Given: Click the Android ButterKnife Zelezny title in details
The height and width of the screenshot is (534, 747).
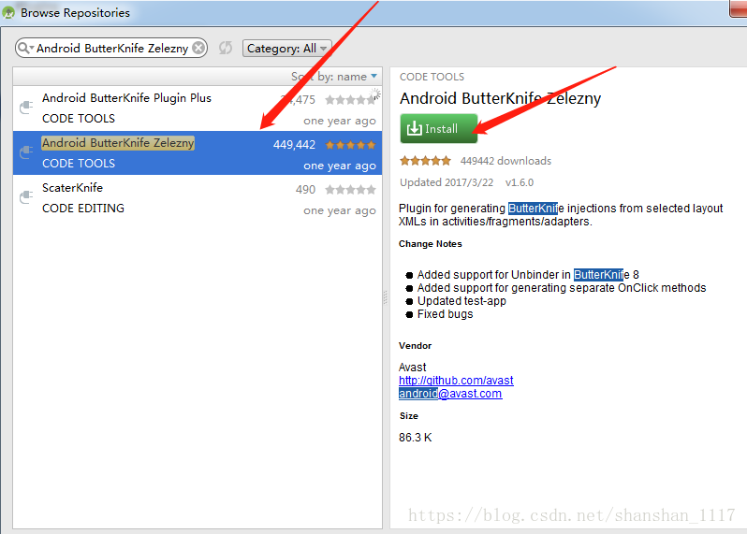Looking at the screenshot, I should click(500, 98).
